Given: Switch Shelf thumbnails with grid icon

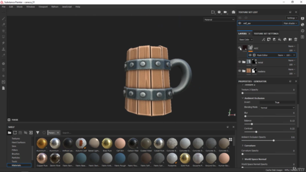Looking at the screenshot, I should pos(230,140).
